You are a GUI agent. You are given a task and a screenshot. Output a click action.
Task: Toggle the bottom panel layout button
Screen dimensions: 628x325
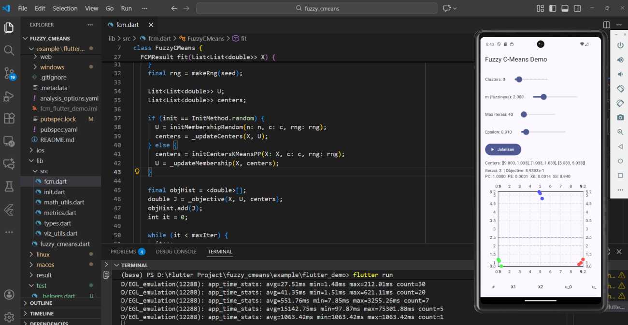(565, 9)
